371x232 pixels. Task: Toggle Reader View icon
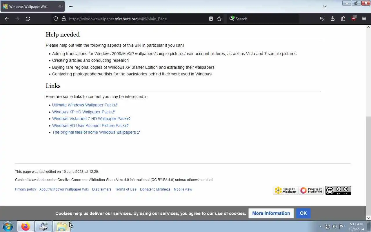point(211,19)
